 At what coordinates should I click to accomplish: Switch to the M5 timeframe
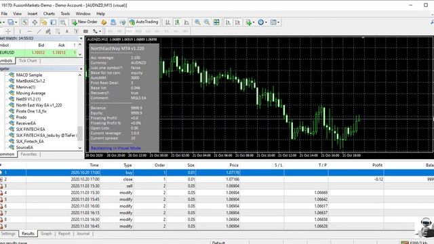(119, 31)
